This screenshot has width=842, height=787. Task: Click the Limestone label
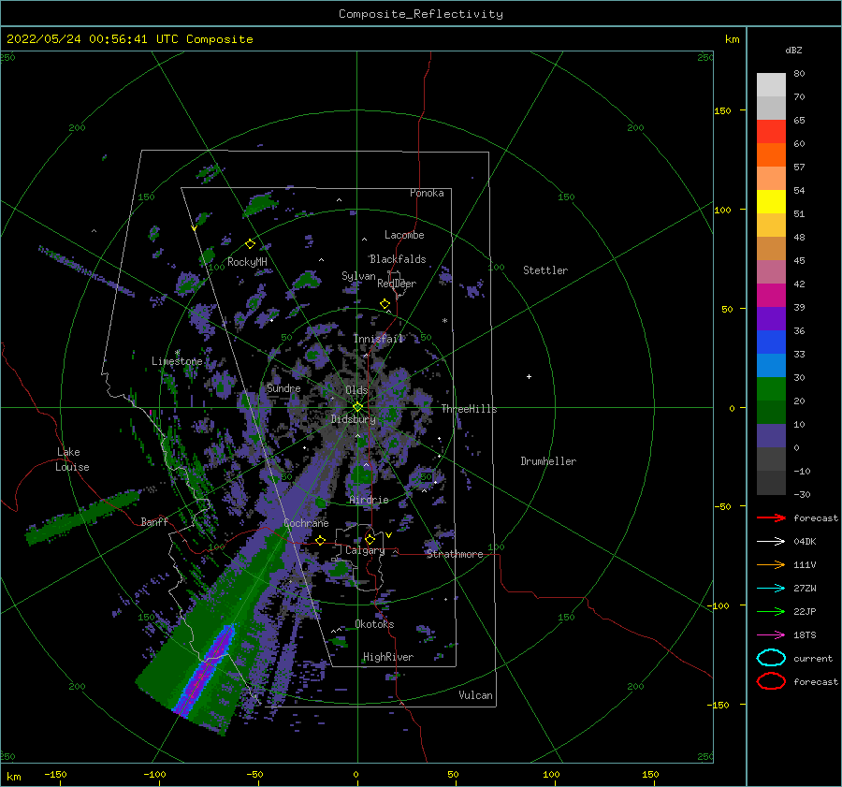(177, 361)
